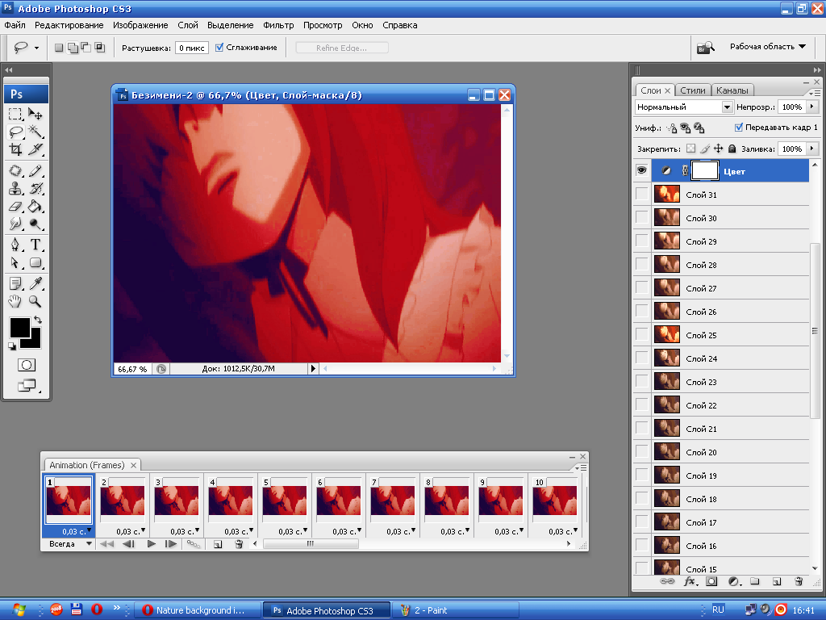Go to the next animation frame
Image resolution: width=826 pixels, height=620 pixels.
coord(171,544)
